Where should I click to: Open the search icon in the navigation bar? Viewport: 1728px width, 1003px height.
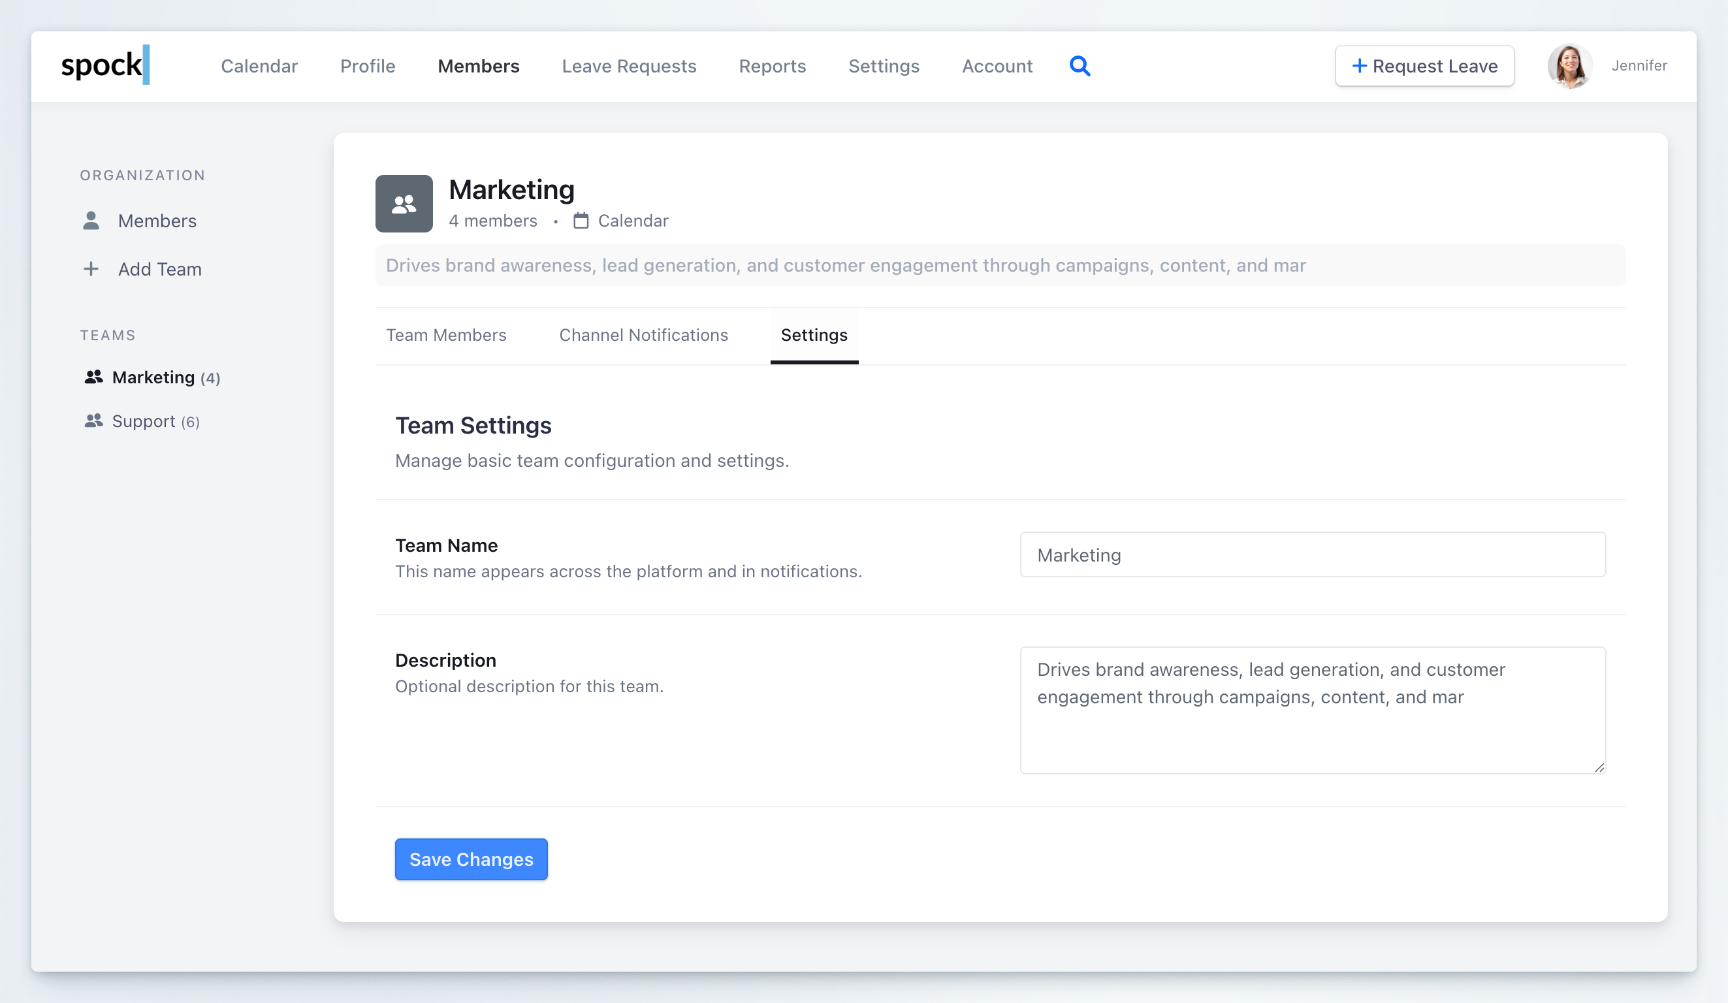click(x=1080, y=66)
